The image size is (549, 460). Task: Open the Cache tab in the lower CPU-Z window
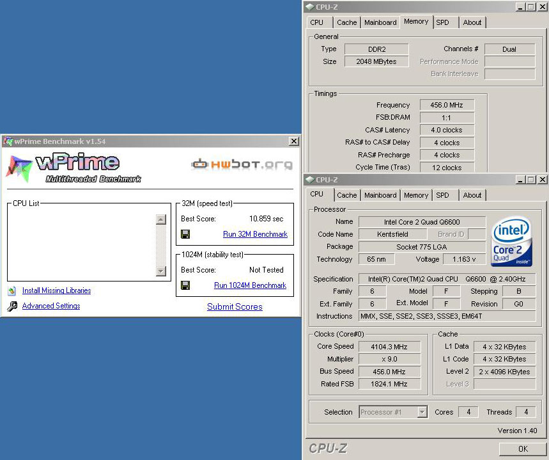pos(346,195)
